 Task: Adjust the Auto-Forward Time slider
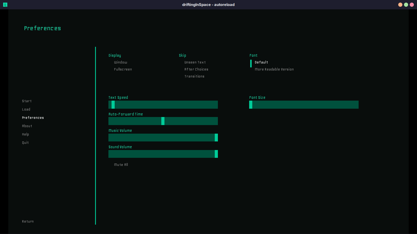pyautogui.click(x=163, y=121)
